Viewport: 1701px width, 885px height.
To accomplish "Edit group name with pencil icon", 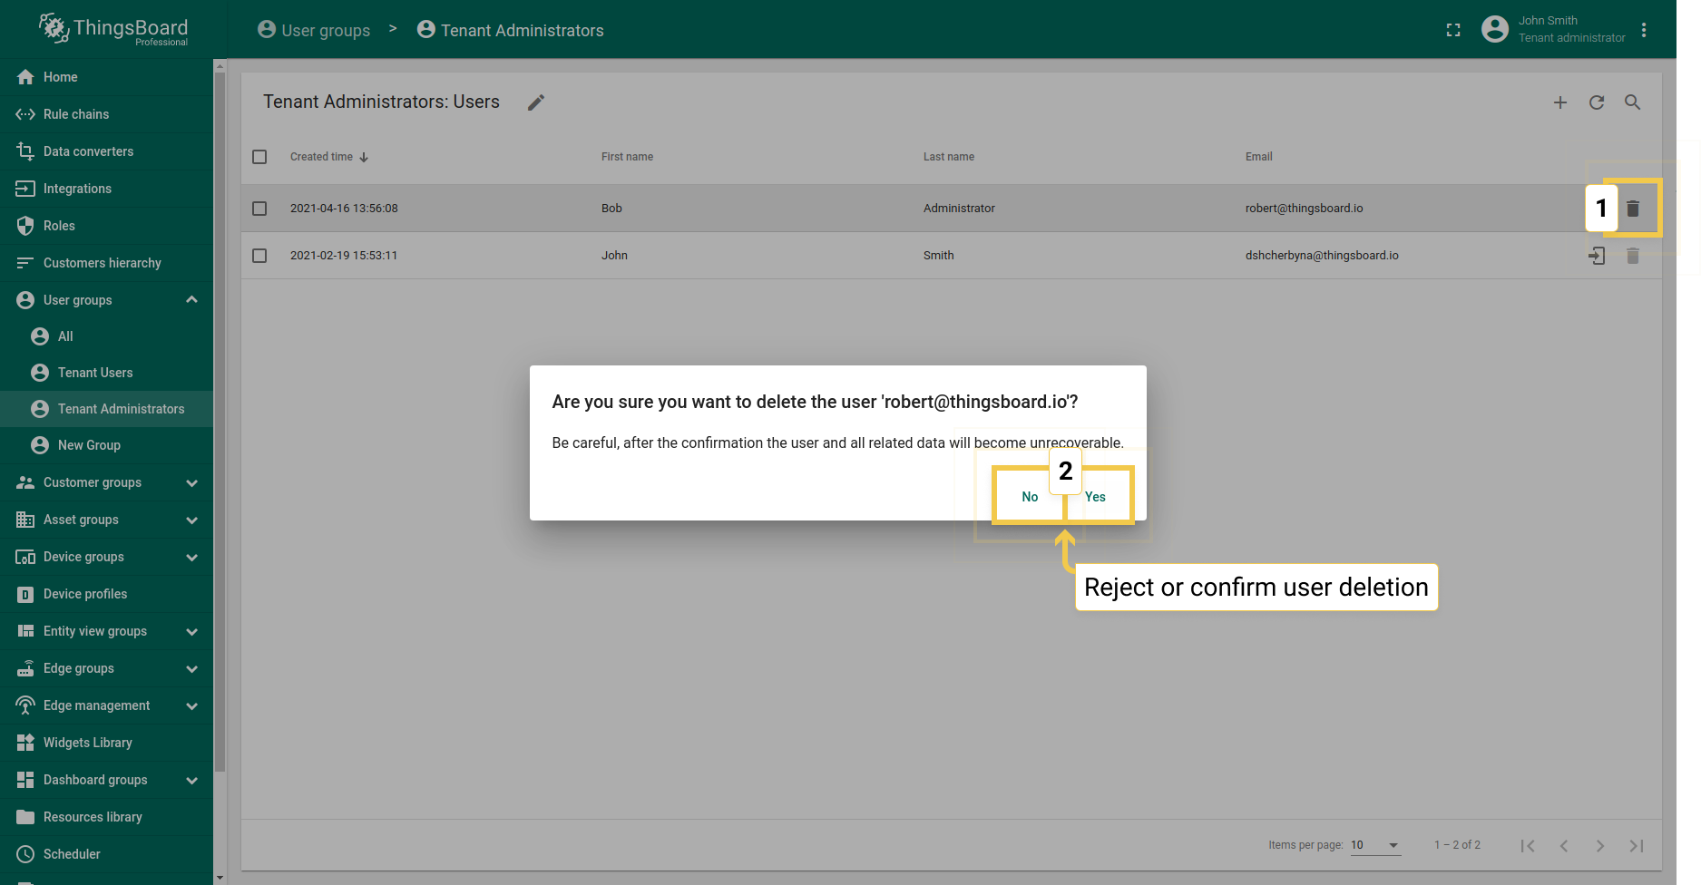I will click(x=536, y=102).
